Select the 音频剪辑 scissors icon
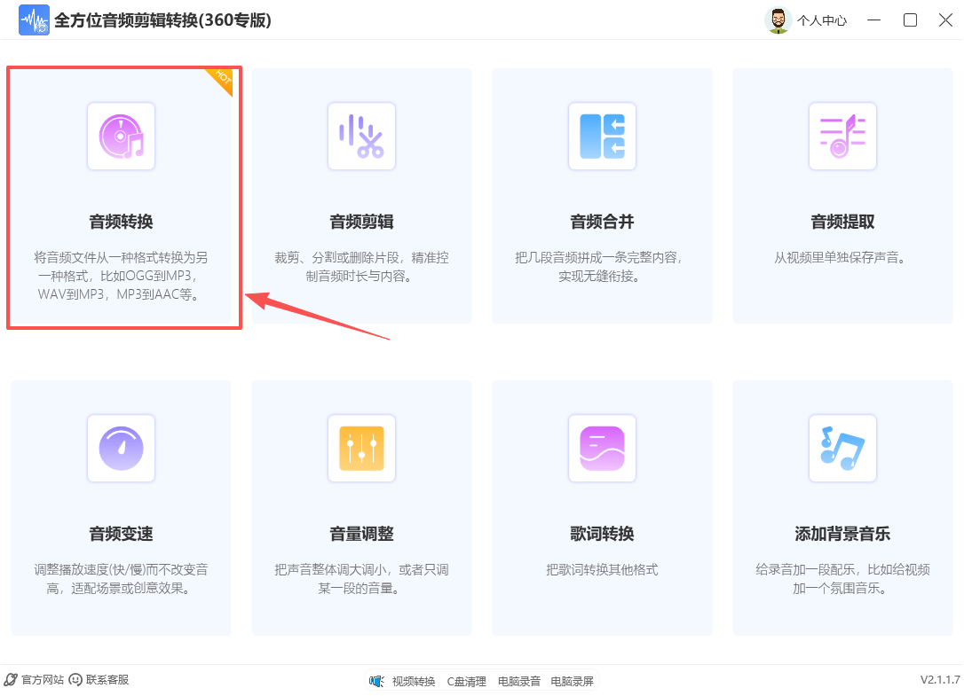This screenshot has width=964, height=696. [361, 136]
